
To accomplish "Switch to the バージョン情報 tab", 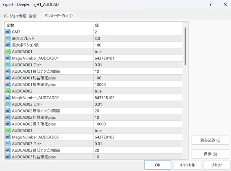I will (x=15, y=16).
